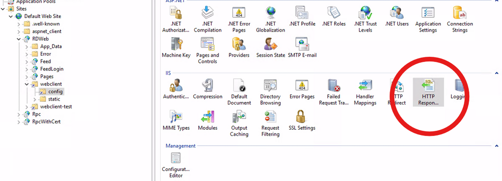
Task: Open IIS Error Pages feature
Action: point(302,89)
